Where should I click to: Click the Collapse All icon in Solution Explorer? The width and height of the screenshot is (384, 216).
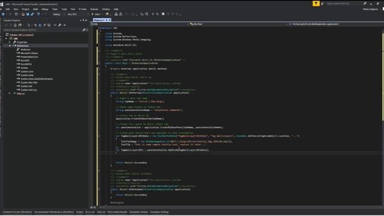44,25
